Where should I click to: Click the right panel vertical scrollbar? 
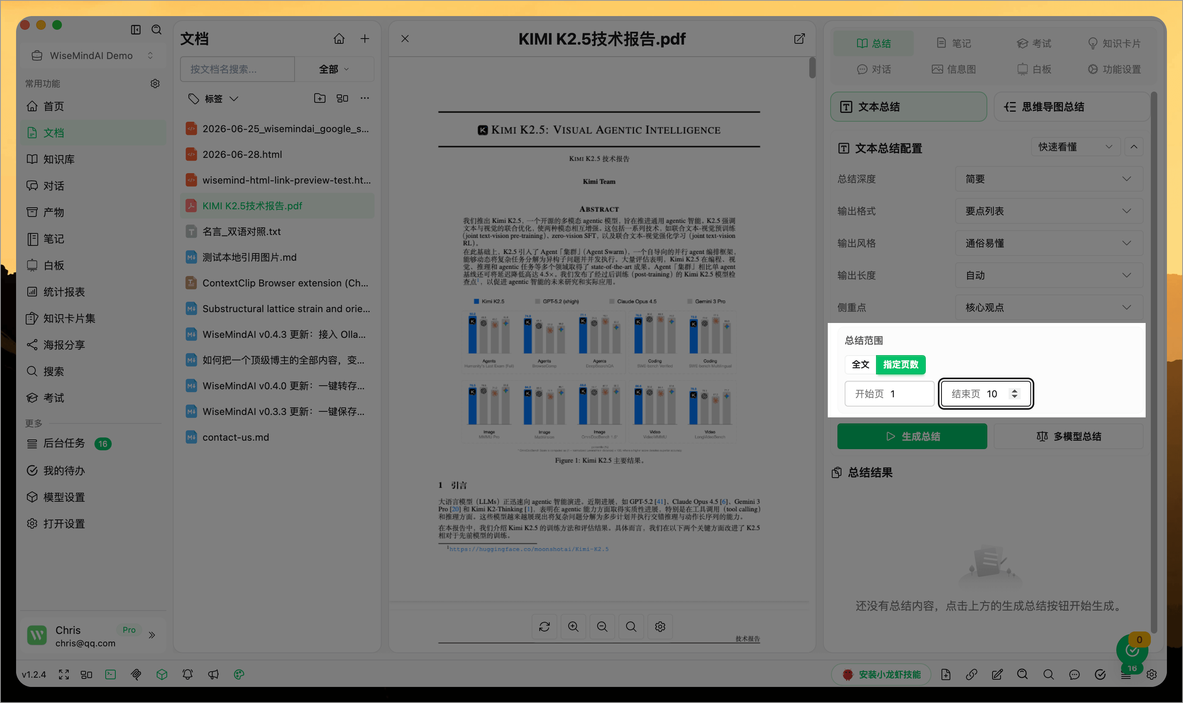1154,362
